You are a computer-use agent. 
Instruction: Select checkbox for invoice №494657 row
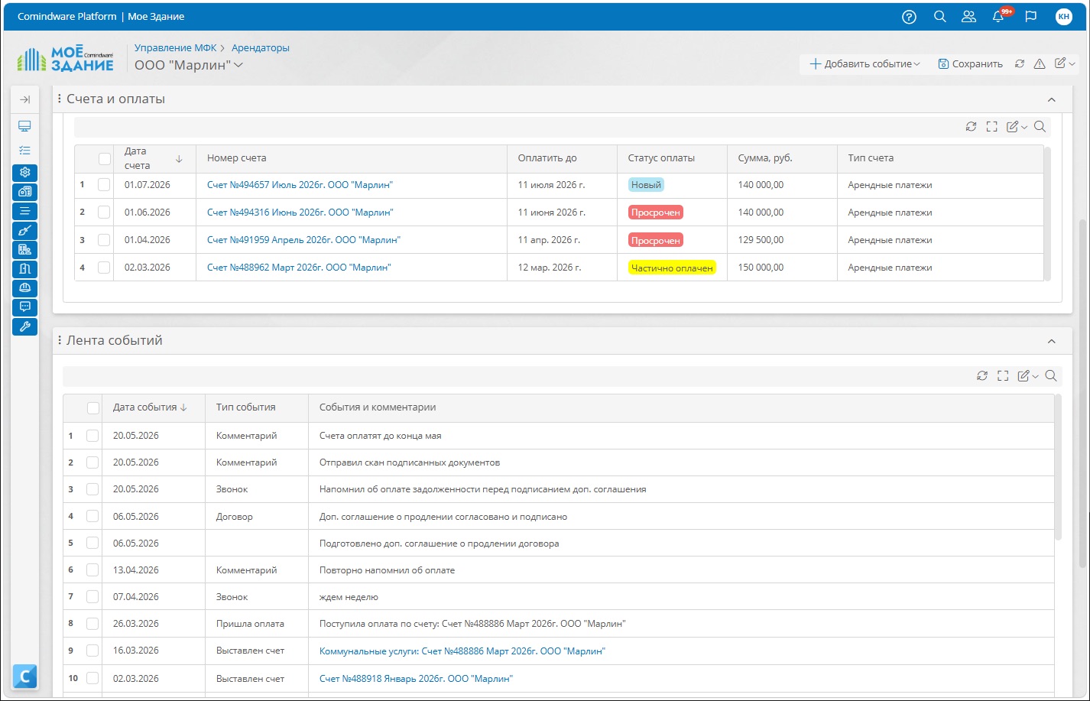(x=104, y=185)
